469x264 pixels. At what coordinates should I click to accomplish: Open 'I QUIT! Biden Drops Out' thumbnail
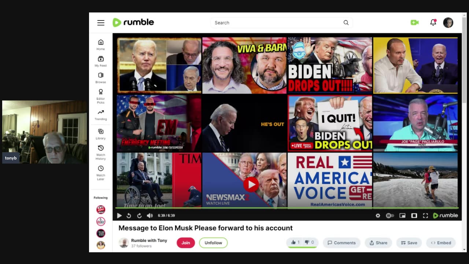(x=330, y=123)
